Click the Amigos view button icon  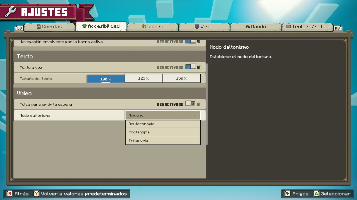pyautogui.click(x=288, y=194)
